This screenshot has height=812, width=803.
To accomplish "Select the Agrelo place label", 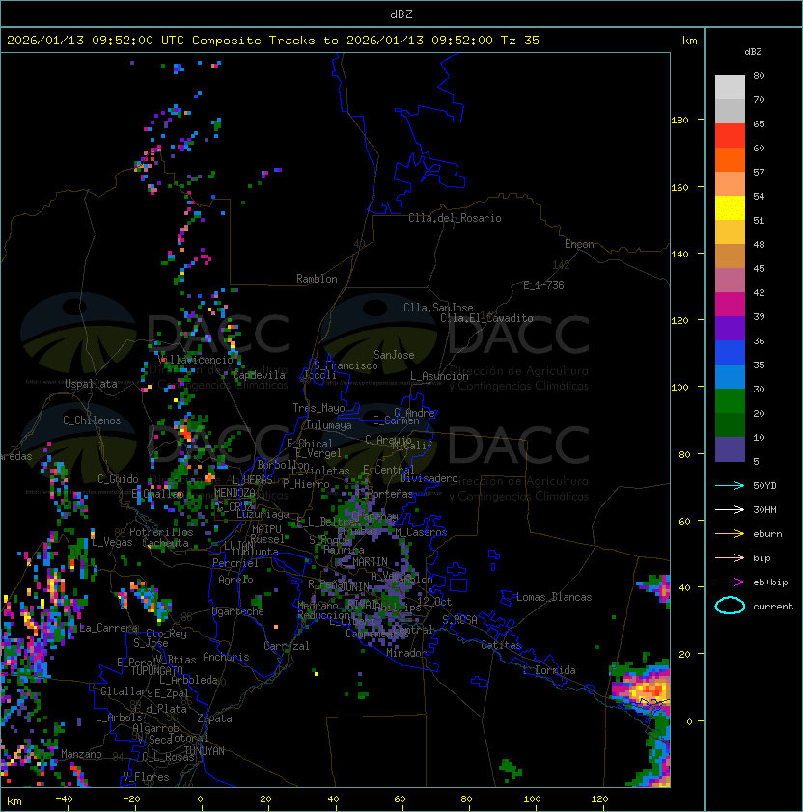I will (x=235, y=580).
